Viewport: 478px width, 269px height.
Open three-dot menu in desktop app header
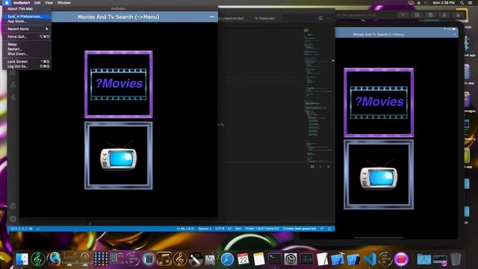coord(212,16)
